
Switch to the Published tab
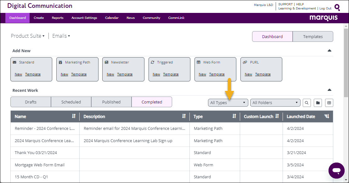click(x=111, y=102)
